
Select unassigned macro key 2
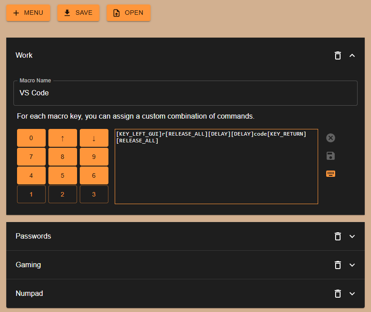coord(63,194)
